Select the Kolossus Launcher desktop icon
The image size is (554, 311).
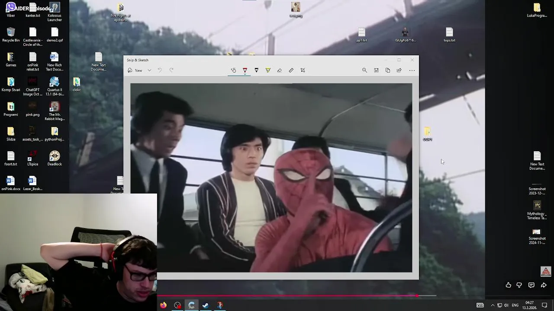[x=55, y=13]
